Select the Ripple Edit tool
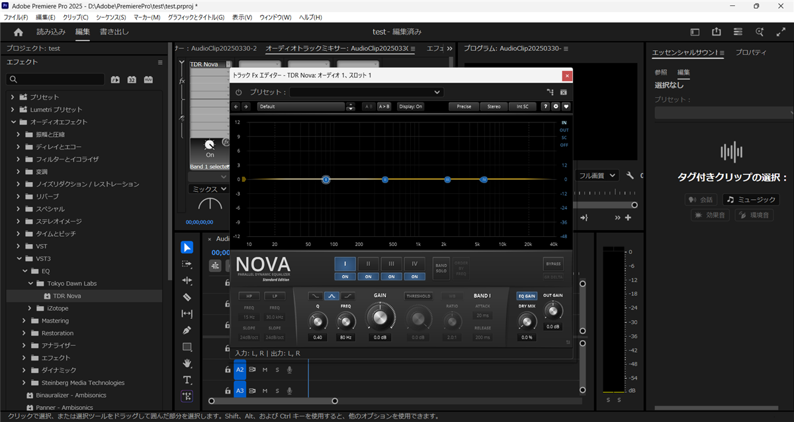This screenshot has height=422, width=794. click(187, 280)
